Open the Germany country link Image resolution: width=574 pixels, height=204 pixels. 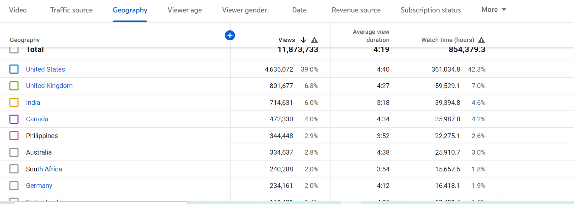coord(39,186)
